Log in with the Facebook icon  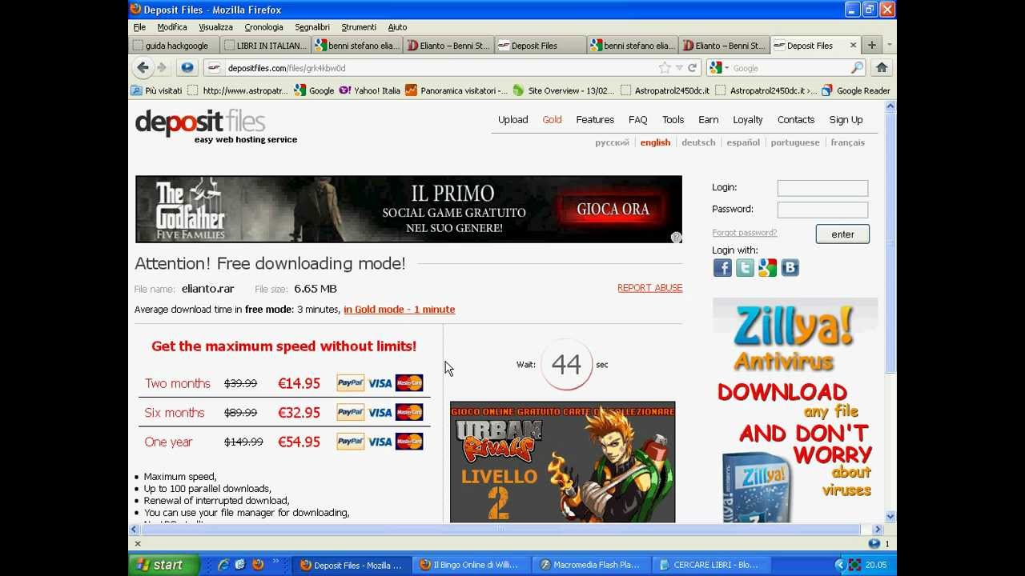pyautogui.click(x=722, y=268)
